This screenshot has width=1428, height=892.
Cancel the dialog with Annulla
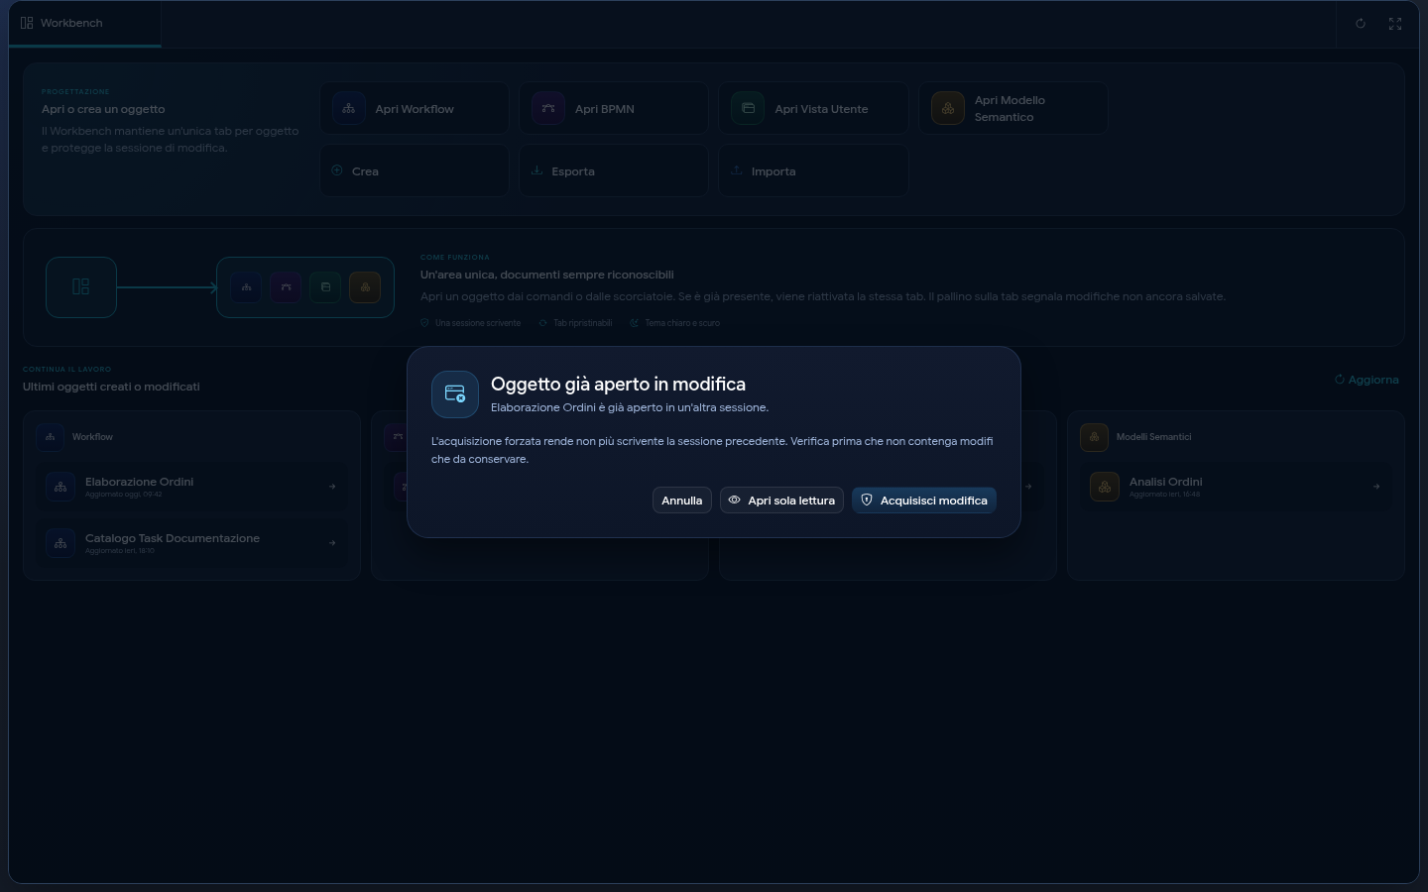pyautogui.click(x=682, y=501)
